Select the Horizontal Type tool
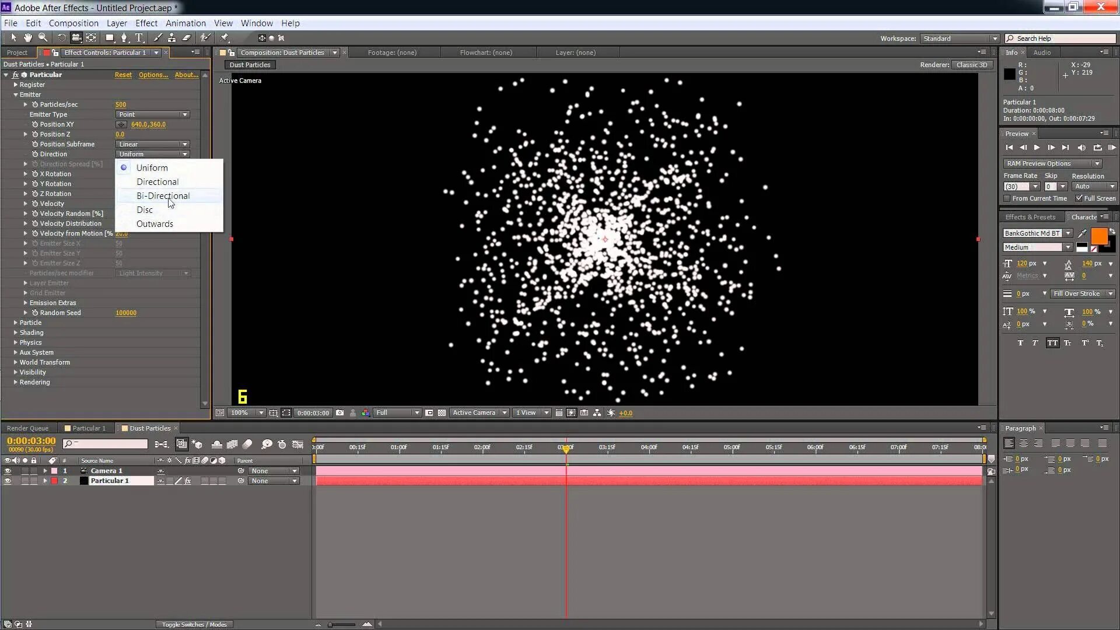1120x630 pixels. point(139,38)
